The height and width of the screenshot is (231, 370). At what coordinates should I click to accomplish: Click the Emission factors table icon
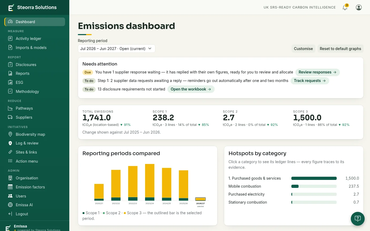point(10,187)
